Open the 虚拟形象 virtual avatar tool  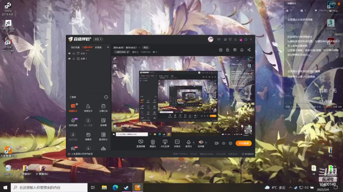coord(73,136)
